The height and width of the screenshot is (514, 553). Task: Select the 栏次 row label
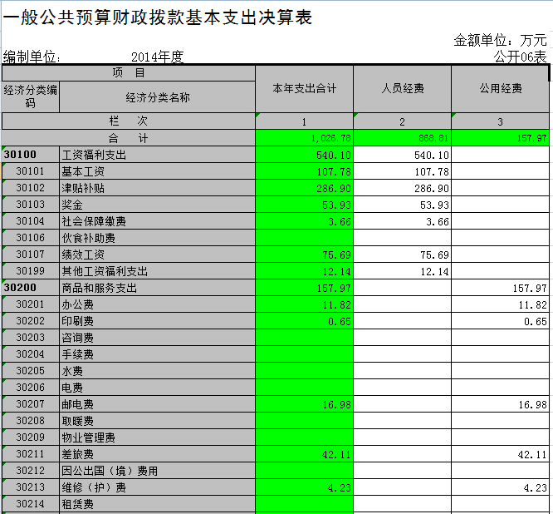129,121
